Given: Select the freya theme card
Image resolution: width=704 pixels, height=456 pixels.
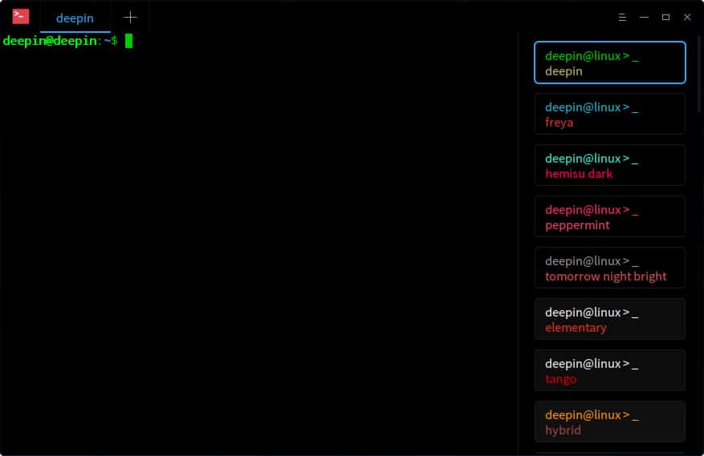Looking at the screenshot, I should (610, 114).
